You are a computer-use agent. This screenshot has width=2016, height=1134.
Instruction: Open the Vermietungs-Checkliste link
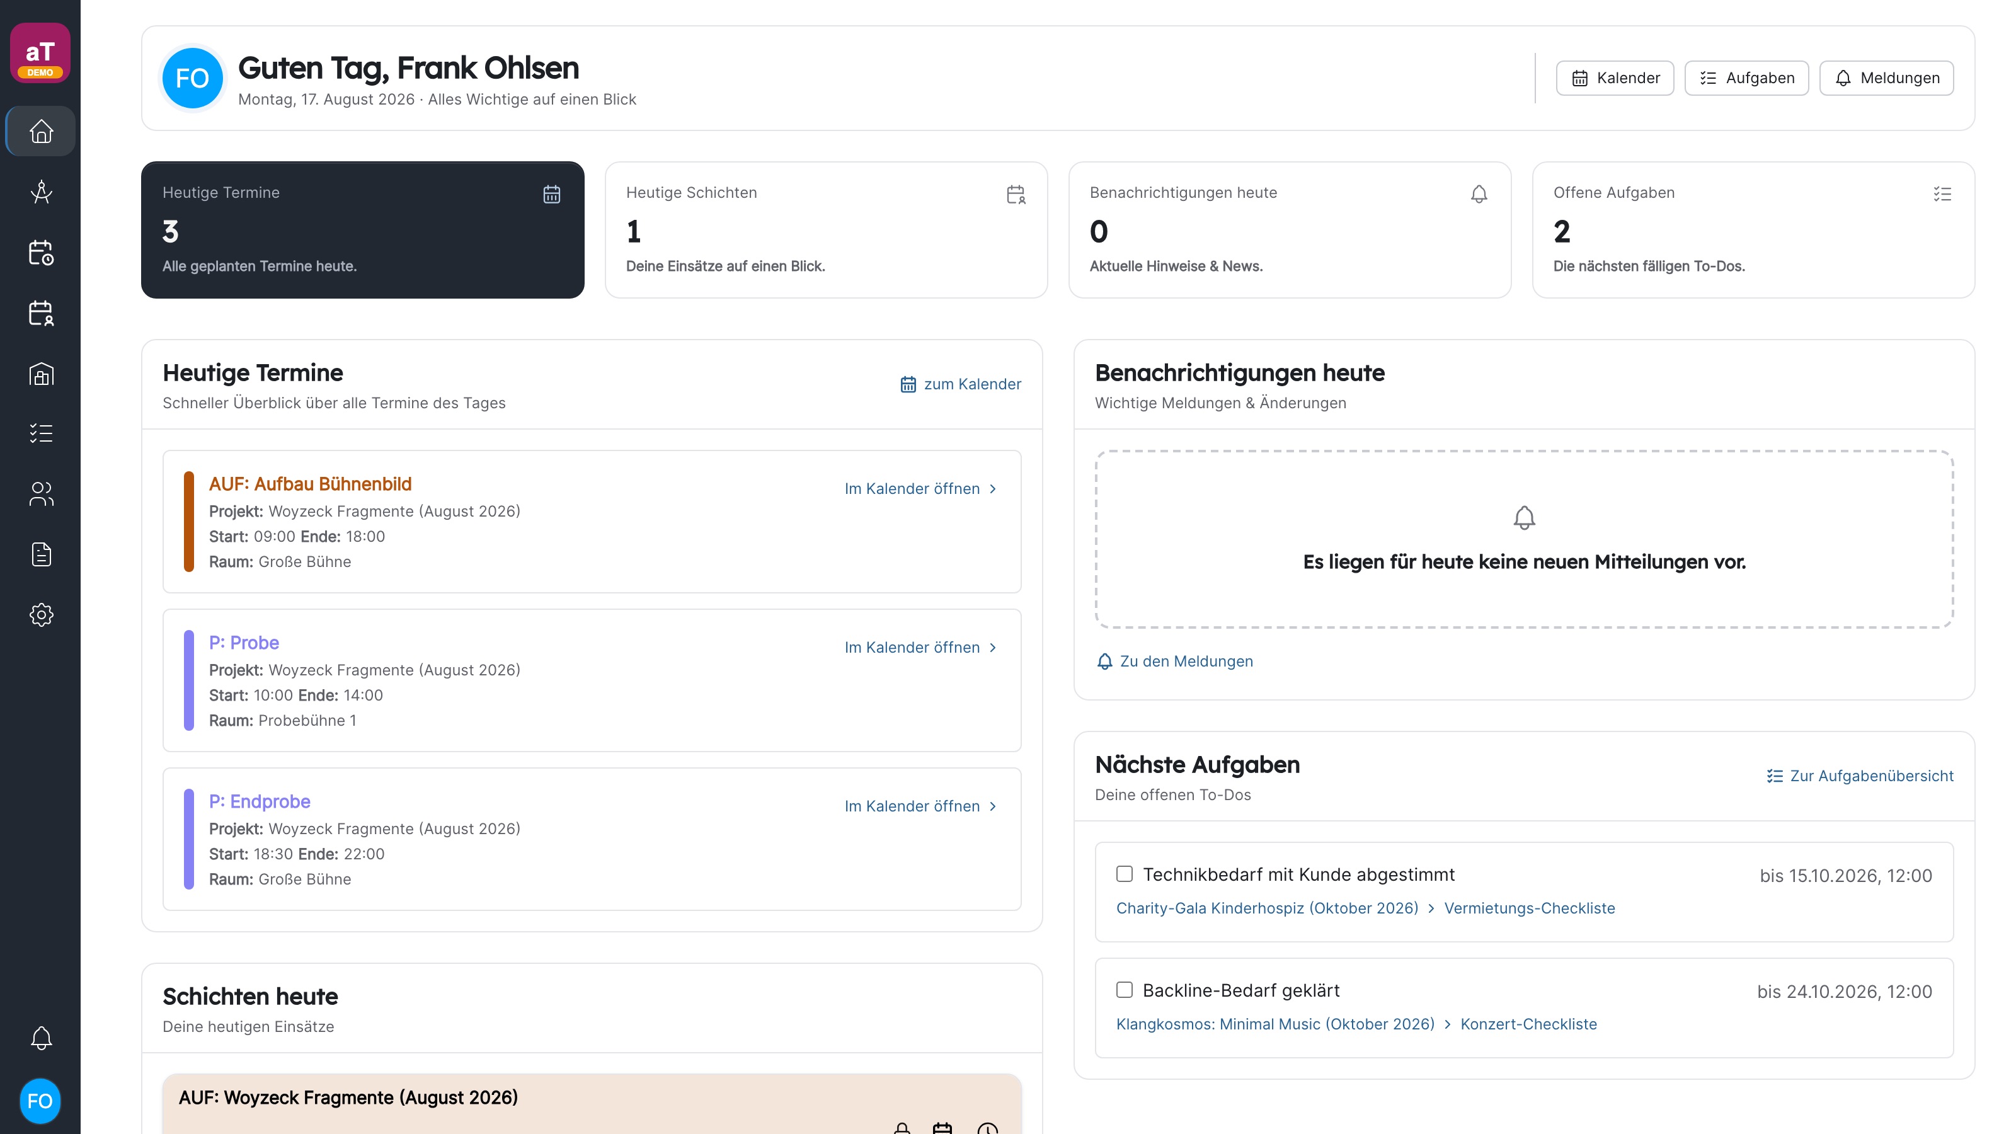(x=1529, y=908)
